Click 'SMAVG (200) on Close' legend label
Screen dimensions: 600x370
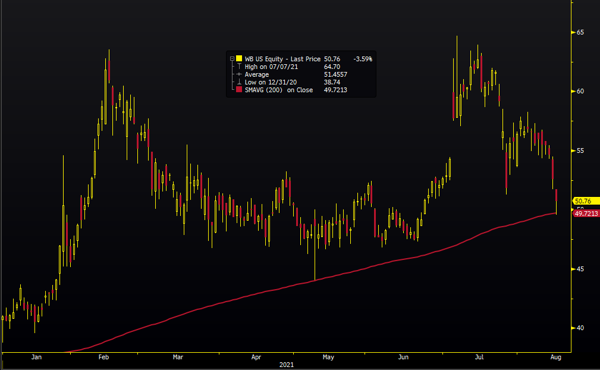(278, 90)
